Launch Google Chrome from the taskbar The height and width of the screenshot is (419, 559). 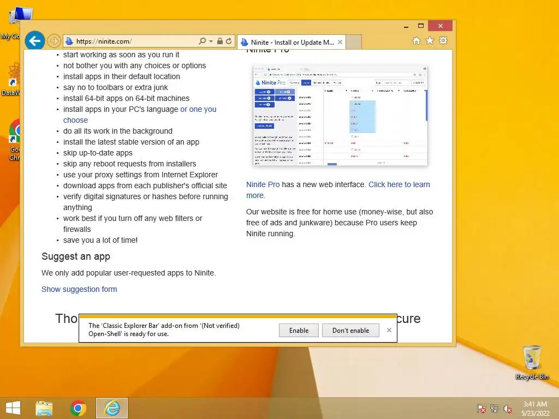tap(78, 408)
